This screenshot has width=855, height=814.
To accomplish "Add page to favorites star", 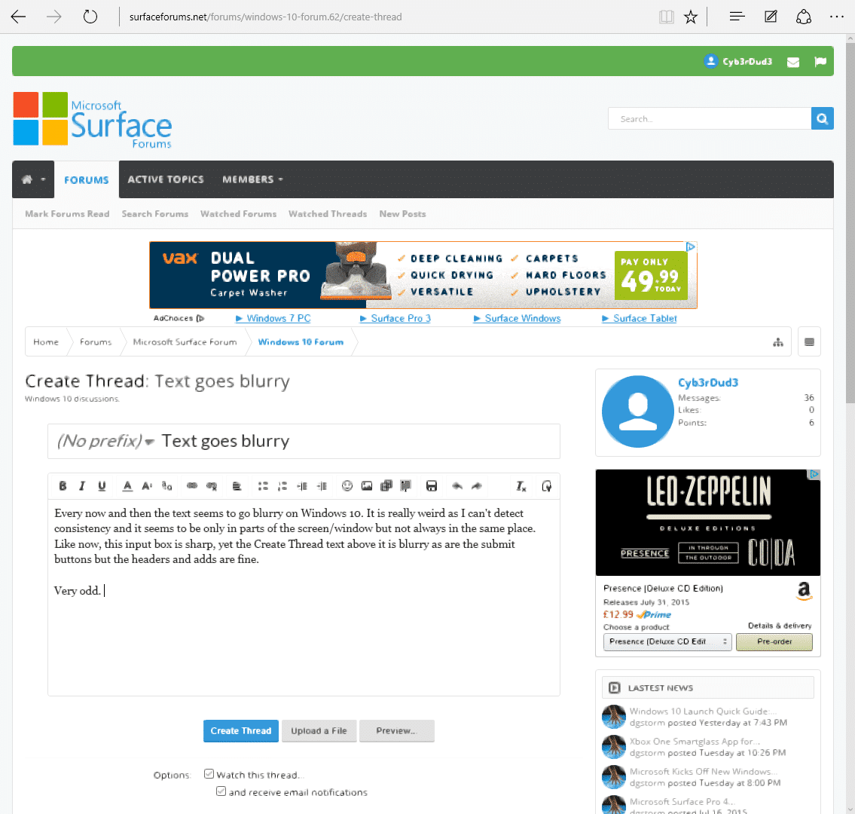I will pyautogui.click(x=690, y=17).
